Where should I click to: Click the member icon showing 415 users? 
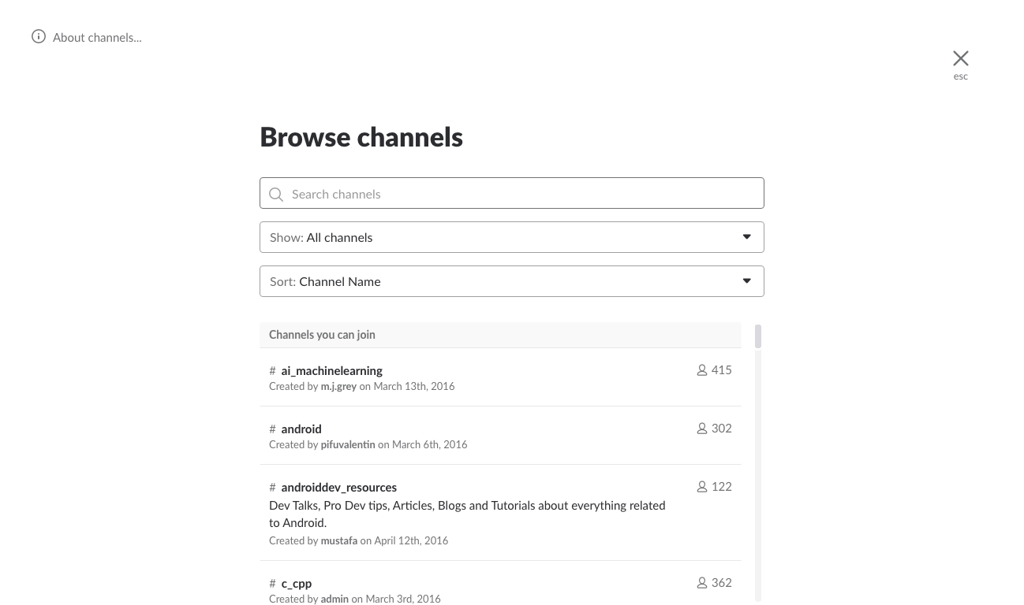(x=702, y=369)
